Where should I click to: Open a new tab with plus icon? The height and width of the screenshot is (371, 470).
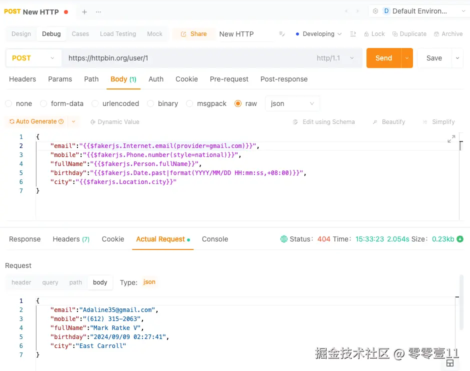pyautogui.click(x=84, y=12)
